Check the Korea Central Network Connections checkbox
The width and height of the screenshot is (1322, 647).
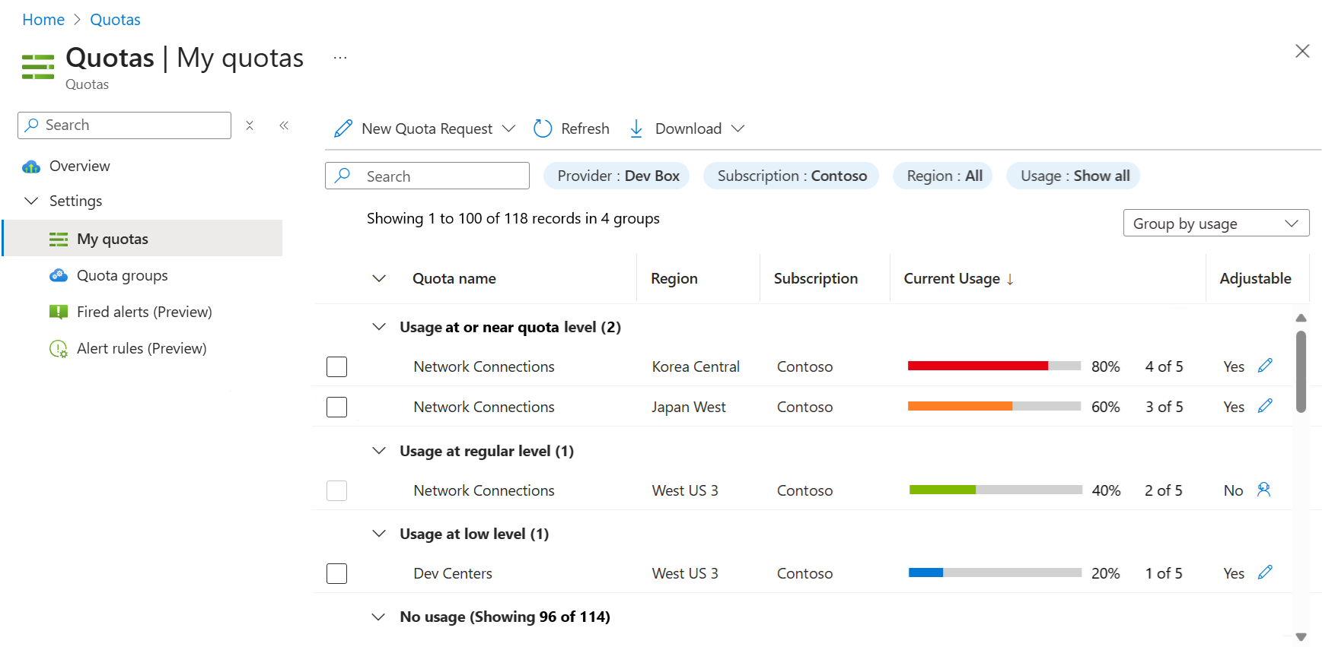336,366
